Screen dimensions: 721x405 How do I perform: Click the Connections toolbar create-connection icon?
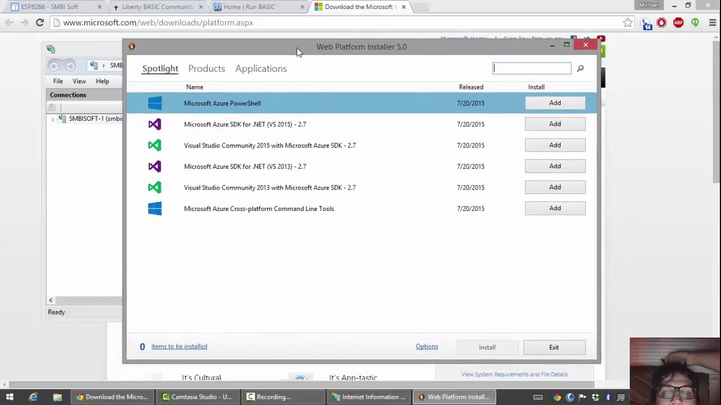pos(52,107)
